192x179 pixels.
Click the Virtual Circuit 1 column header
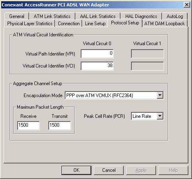point(147,44)
